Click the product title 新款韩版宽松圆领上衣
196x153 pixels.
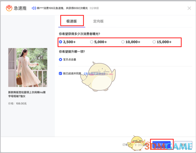pos(27,94)
